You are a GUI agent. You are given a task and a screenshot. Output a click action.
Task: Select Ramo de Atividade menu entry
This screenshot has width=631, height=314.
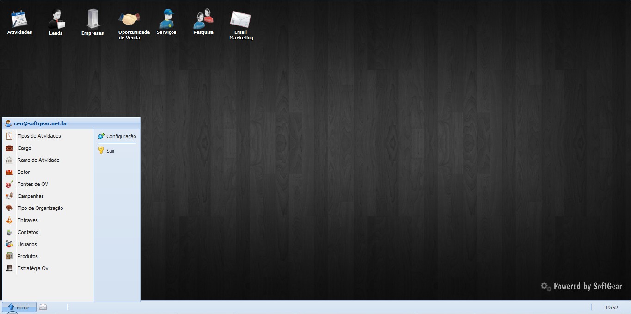pos(48,160)
